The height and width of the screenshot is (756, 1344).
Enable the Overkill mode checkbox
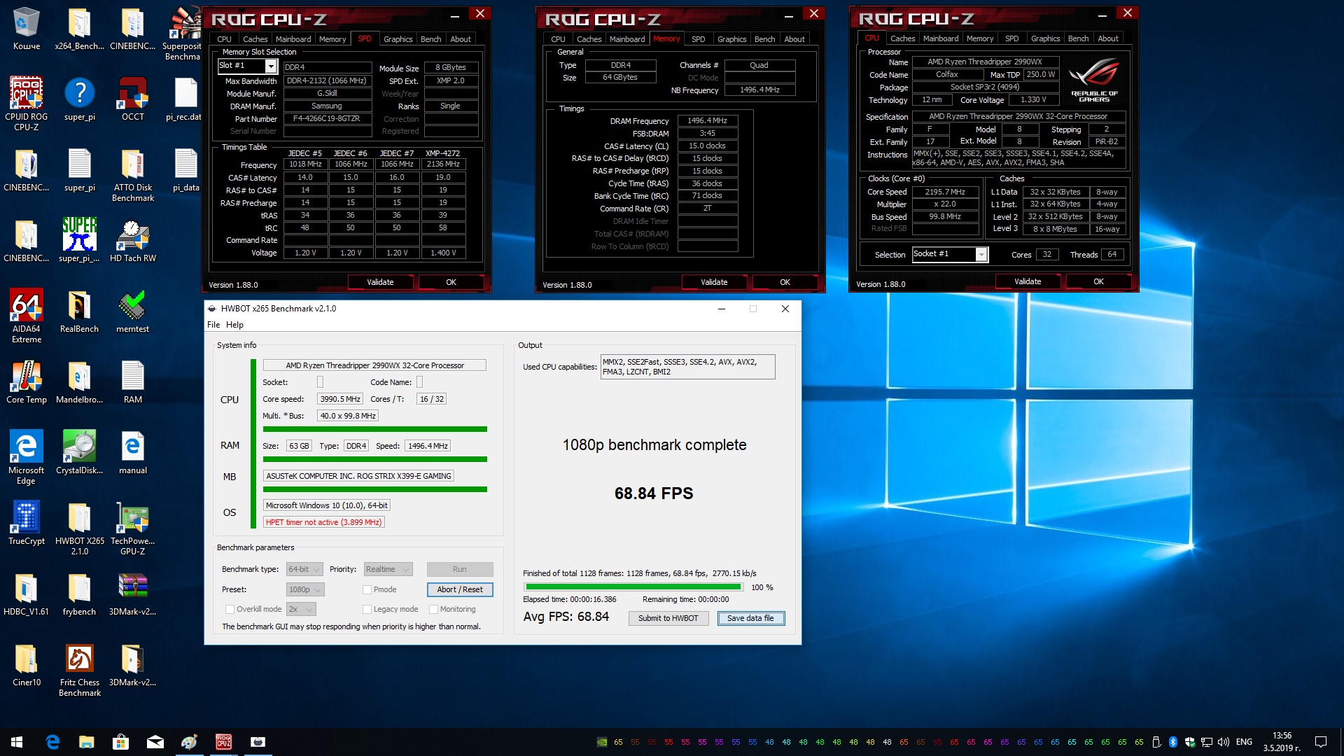coord(230,609)
